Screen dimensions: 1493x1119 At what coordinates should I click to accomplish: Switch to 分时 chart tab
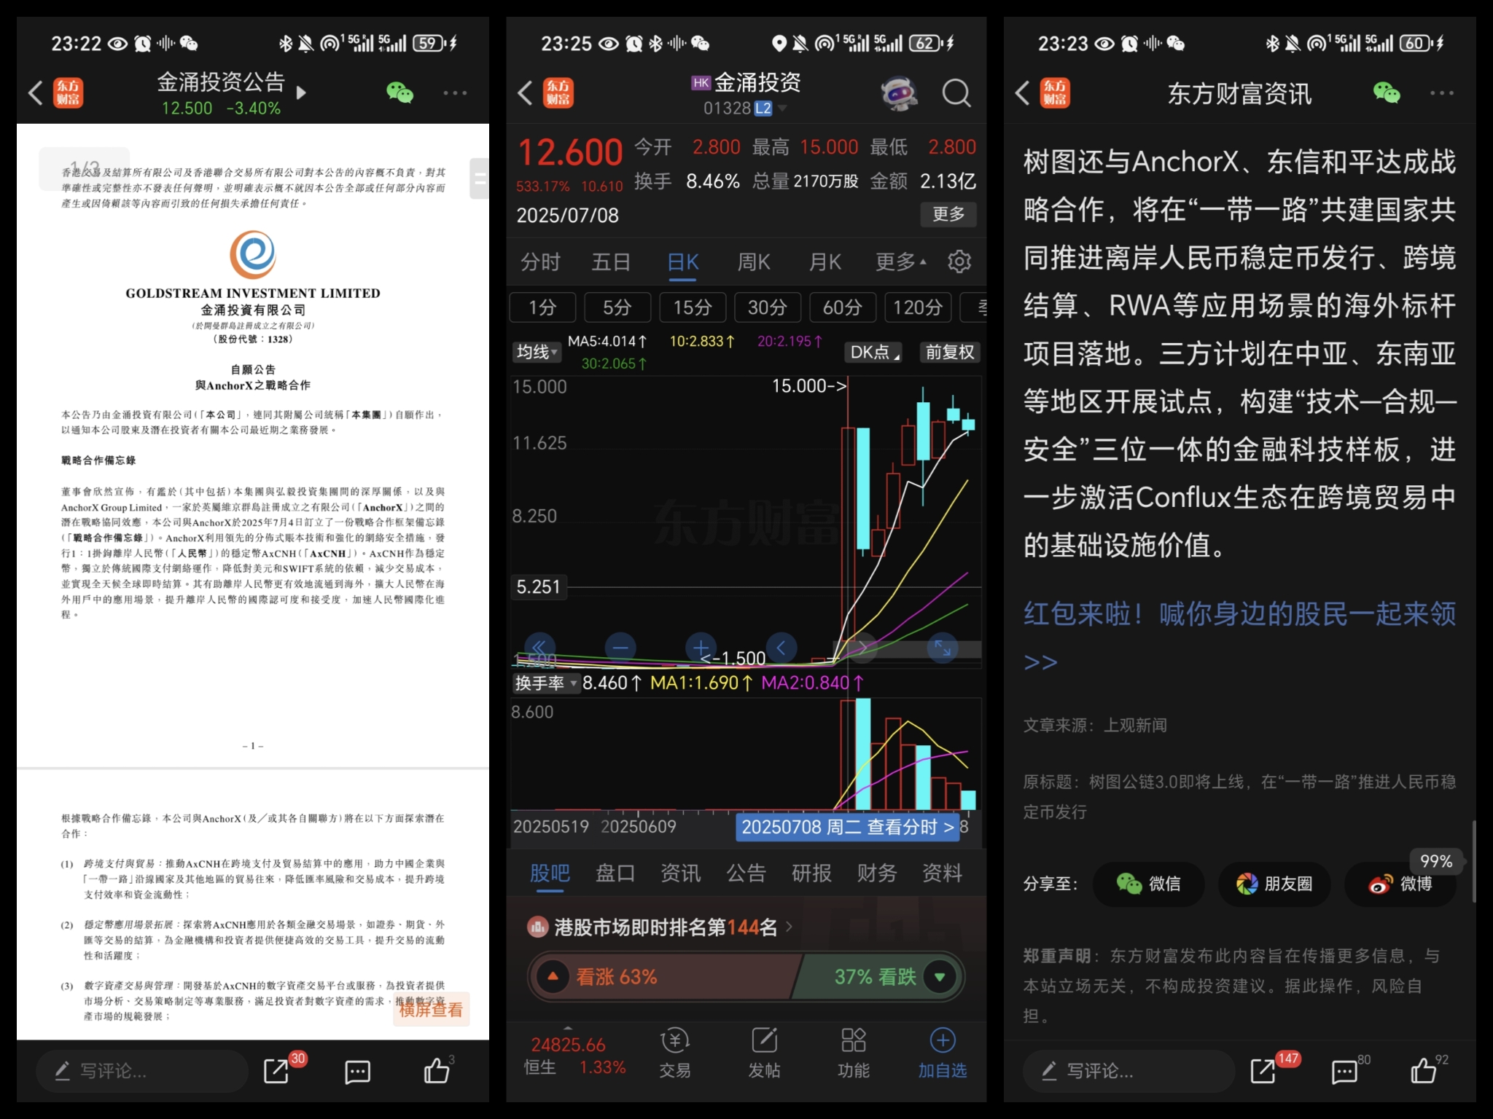pos(540,262)
